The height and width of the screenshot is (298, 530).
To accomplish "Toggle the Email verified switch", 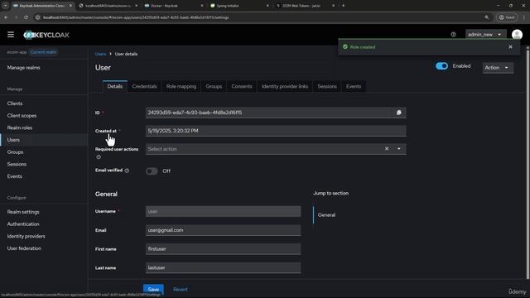I will coord(152,171).
